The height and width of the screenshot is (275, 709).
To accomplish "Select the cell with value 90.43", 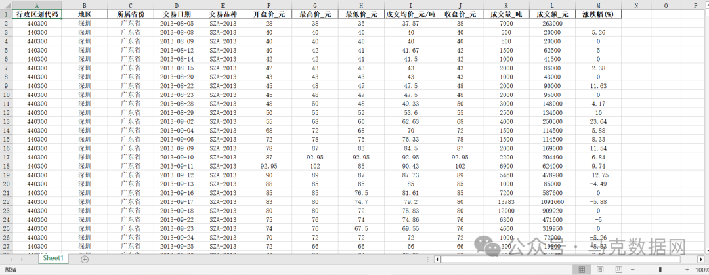I will (410, 167).
